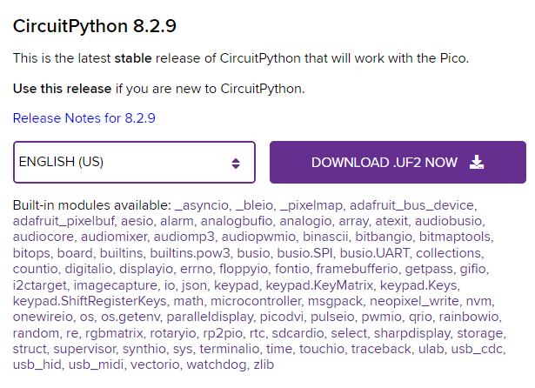Click the download arrow icon
This screenshot has height=388, width=535.
coord(477,162)
